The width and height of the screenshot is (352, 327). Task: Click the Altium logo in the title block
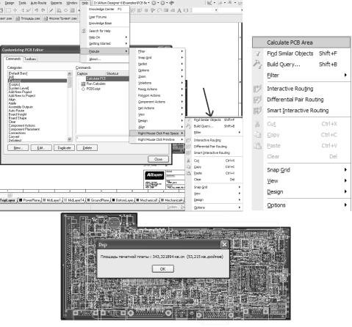pyautogui.click(x=154, y=175)
